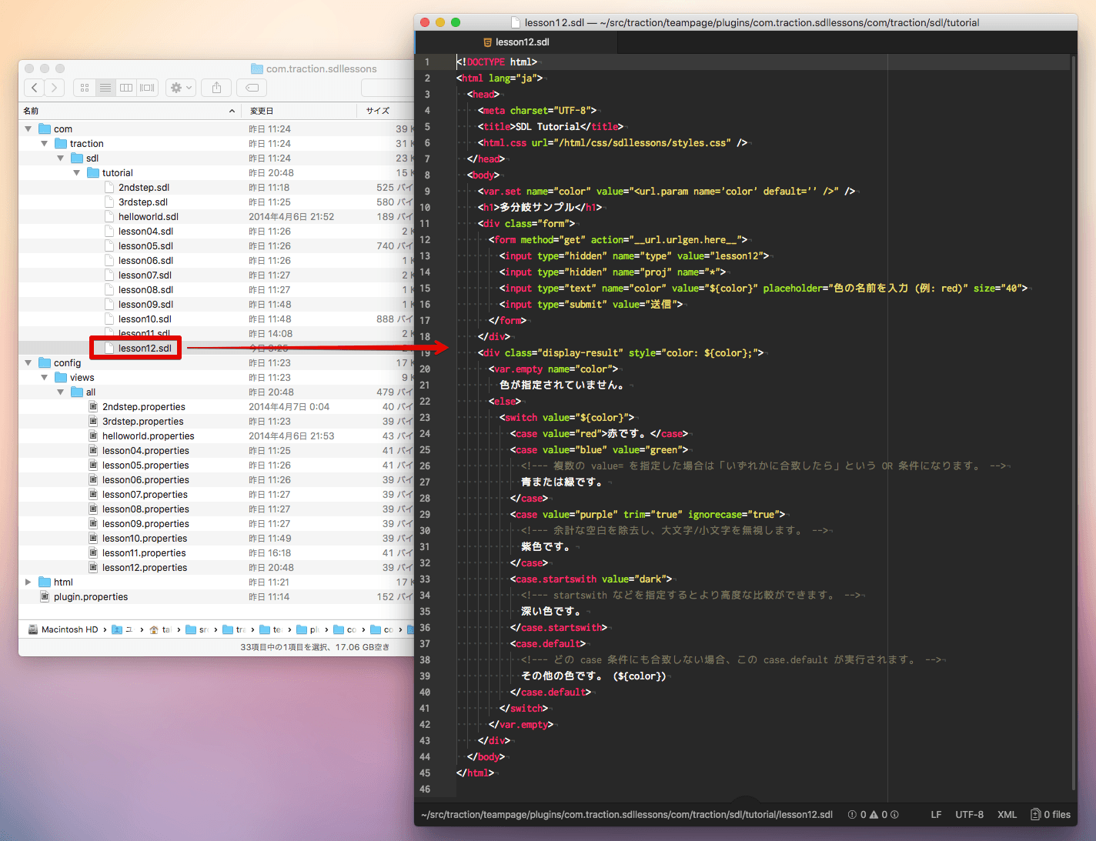Viewport: 1096px width, 841px height.
Task: Click the Finder edit tags icon
Action: [252, 88]
